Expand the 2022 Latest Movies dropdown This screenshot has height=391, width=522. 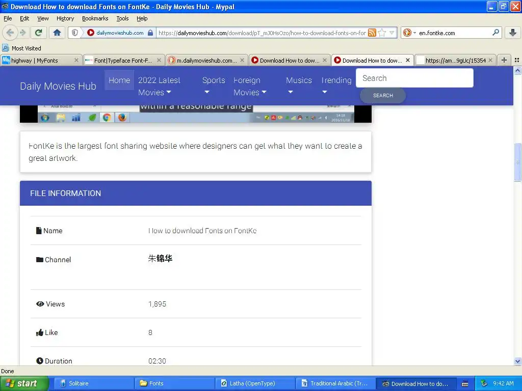(159, 86)
